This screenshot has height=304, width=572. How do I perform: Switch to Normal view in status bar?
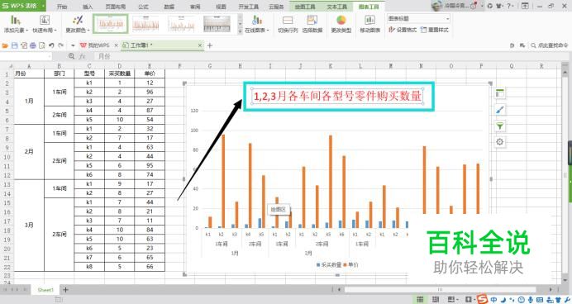tap(420, 300)
